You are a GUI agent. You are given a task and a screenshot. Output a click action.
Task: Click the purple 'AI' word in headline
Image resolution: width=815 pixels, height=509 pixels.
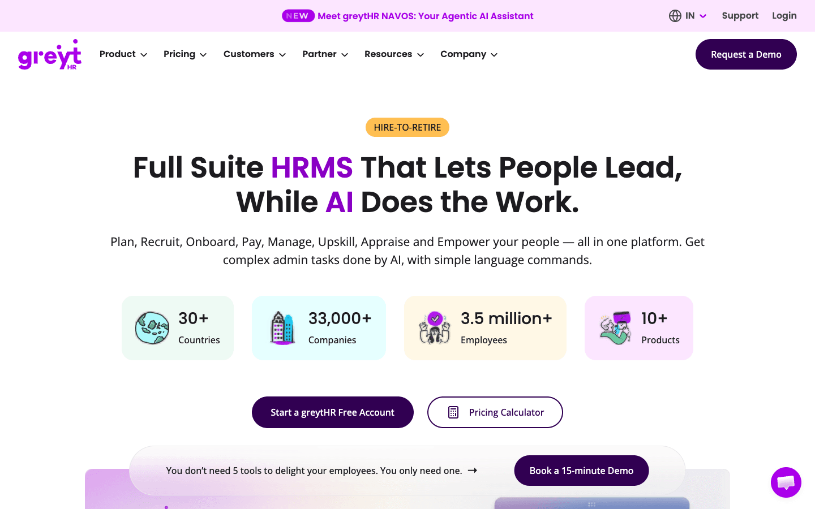(x=340, y=202)
